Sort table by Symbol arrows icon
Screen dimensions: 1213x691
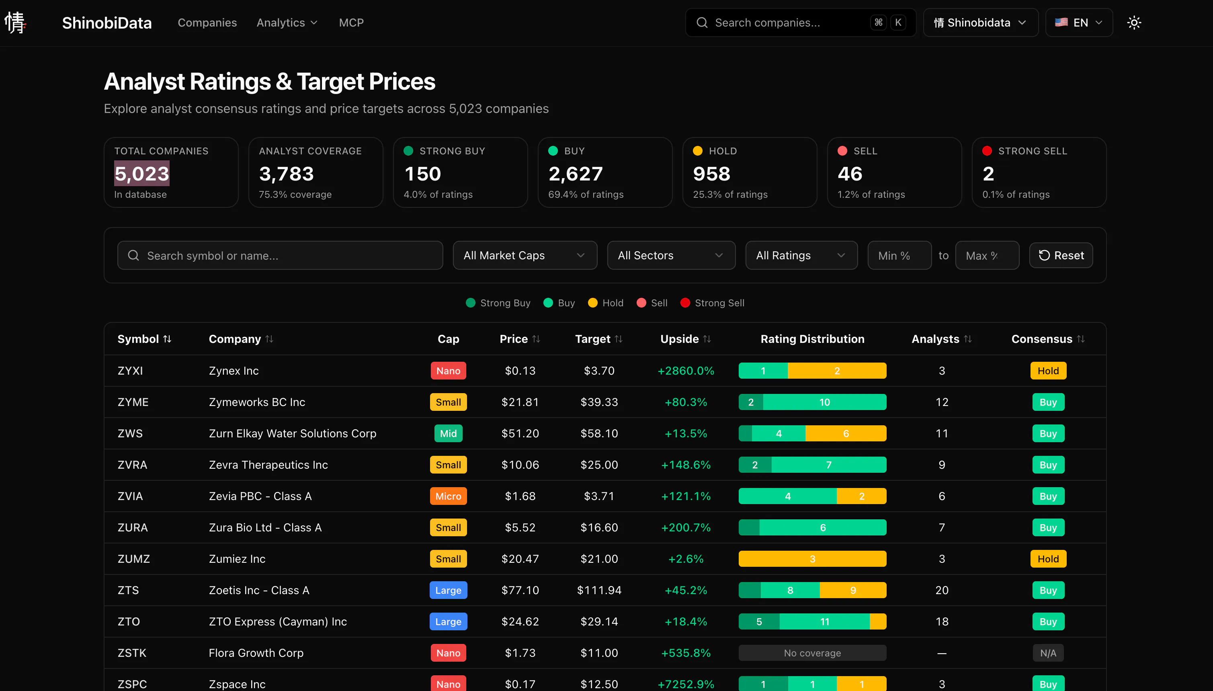point(167,339)
